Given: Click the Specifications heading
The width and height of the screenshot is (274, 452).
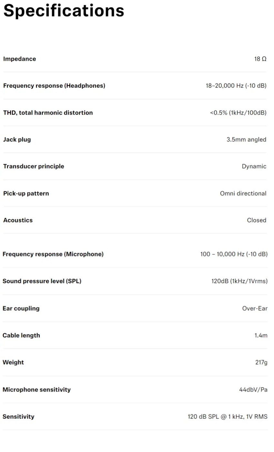Looking at the screenshot, I should click(64, 11).
